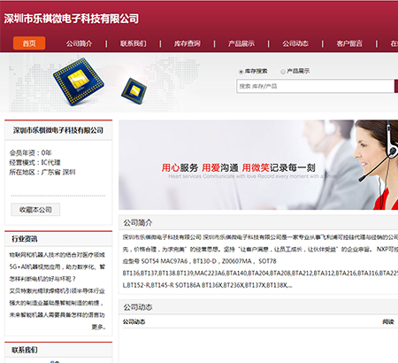Click company title in the header

(x=72, y=19)
